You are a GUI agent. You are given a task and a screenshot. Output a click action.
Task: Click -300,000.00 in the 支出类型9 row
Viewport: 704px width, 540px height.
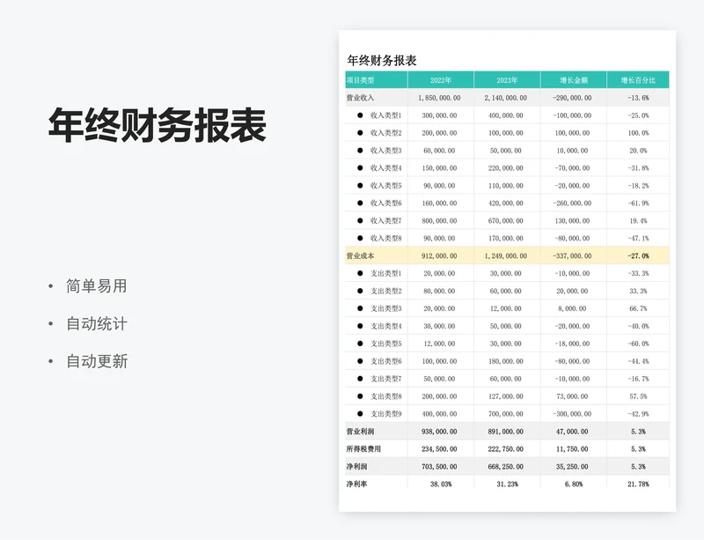pos(572,414)
